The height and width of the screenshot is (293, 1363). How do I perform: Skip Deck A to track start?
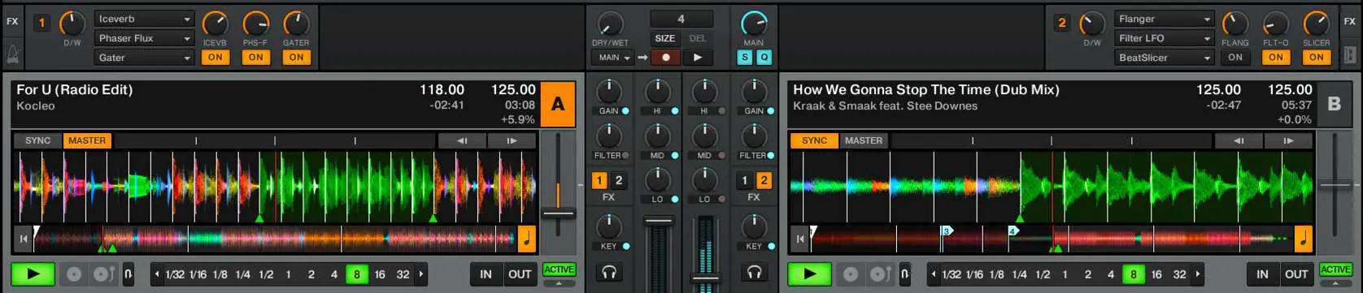[23, 239]
